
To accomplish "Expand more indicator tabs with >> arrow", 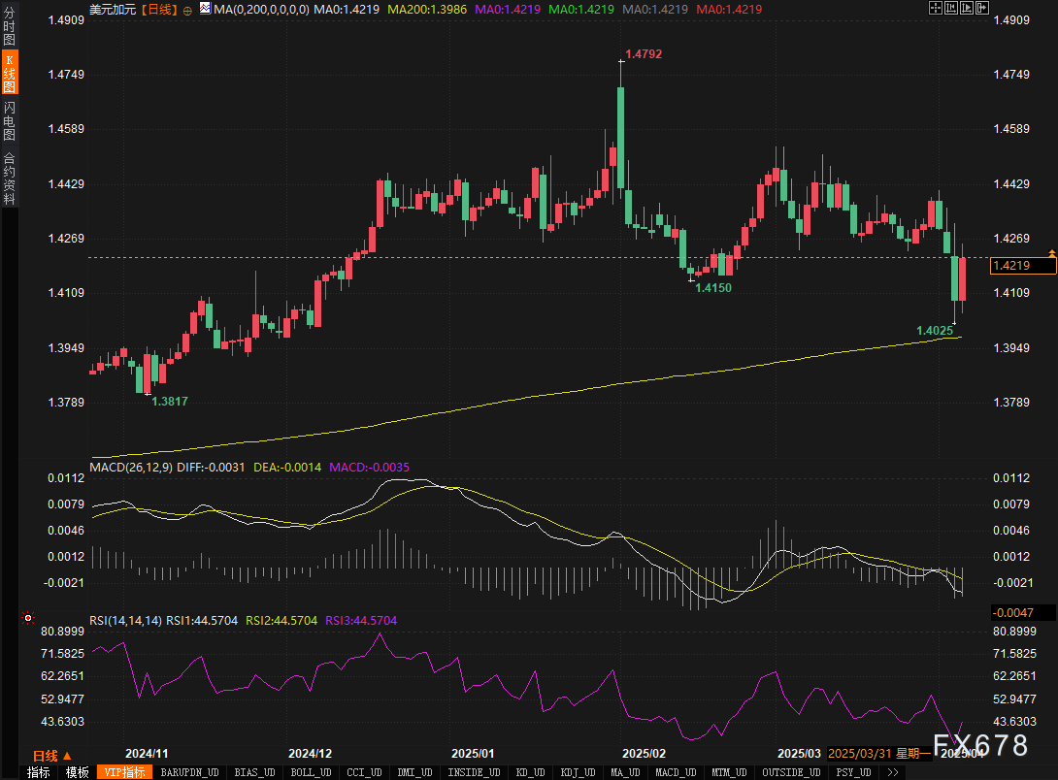I will 892,772.
